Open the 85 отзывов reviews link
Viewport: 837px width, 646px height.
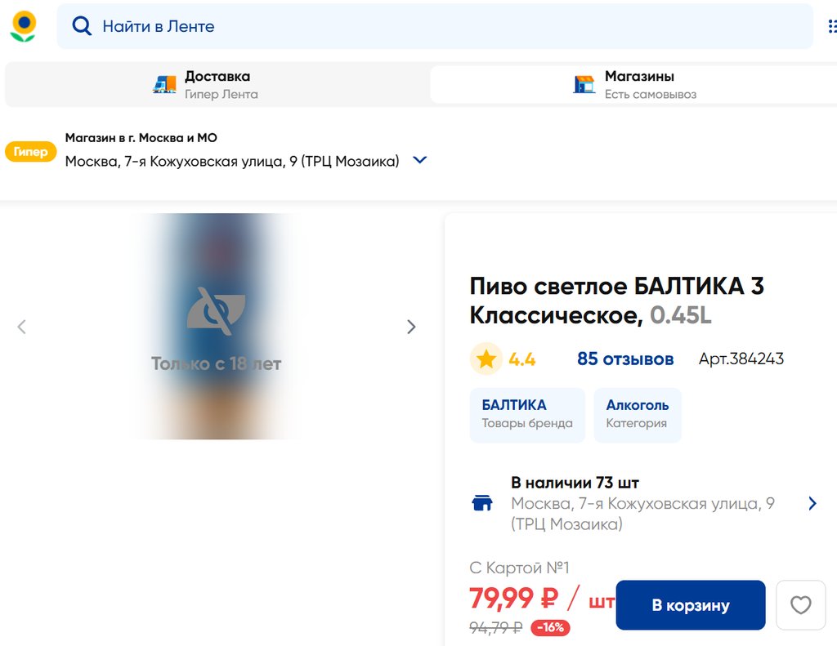pyautogui.click(x=625, y=359)
